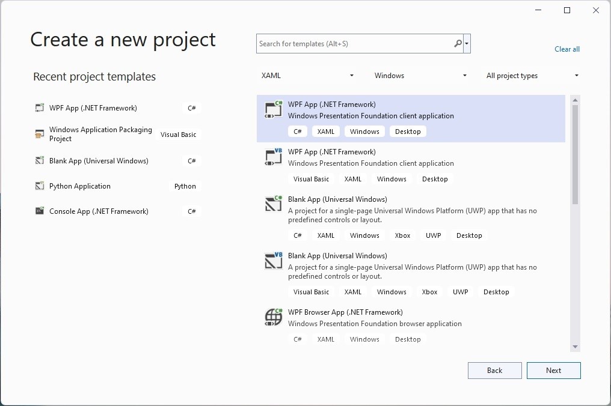Click the Windows Application Packaging Project icon
The width and height of the screenshot is (611, 406).
tap(40, 135)
